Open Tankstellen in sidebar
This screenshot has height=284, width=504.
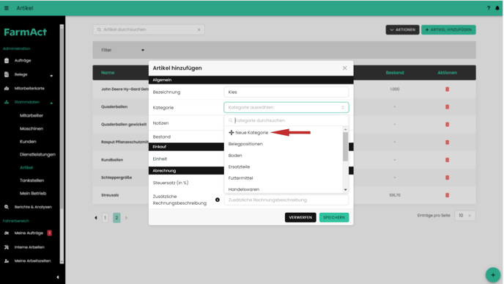pyautogui.click(x=31, y=181)
